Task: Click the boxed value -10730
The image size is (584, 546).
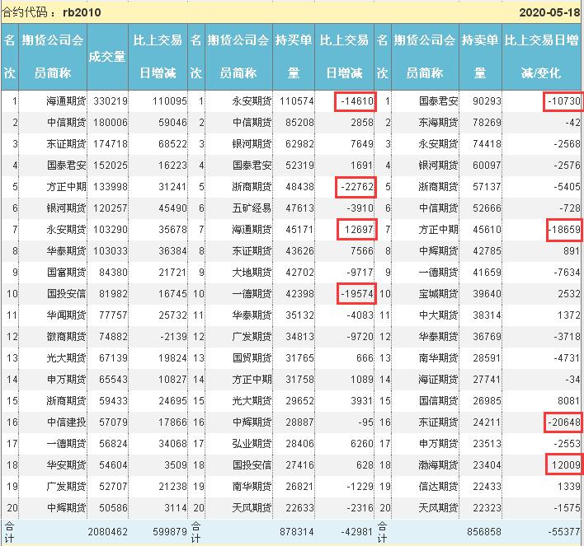Action: [x=564, y=101]
